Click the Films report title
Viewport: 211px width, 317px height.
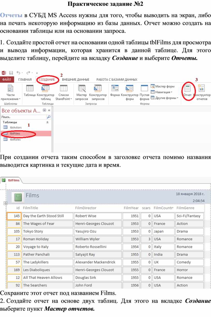[x=33, y=195]
